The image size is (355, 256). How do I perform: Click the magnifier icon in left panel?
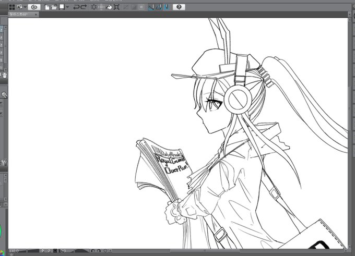click(4, 95)
